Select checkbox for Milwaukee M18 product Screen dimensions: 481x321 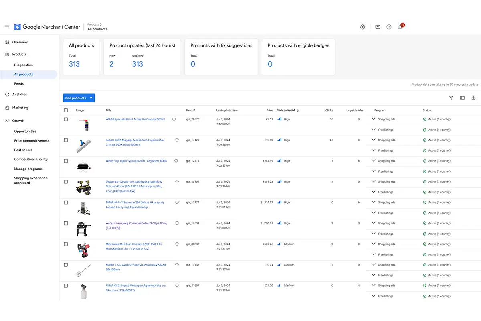point(66,244)
